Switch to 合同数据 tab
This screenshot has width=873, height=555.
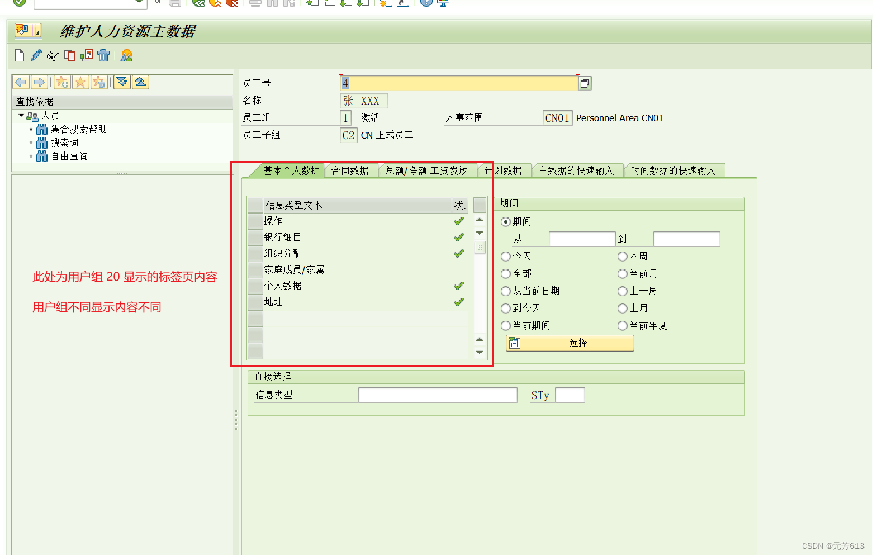(x=350, y=170)
